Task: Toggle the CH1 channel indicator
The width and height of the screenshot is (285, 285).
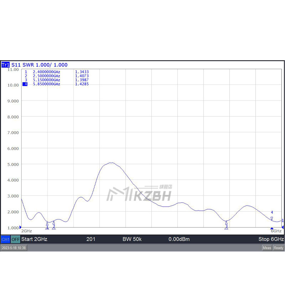Action: (x=5, y=239)
